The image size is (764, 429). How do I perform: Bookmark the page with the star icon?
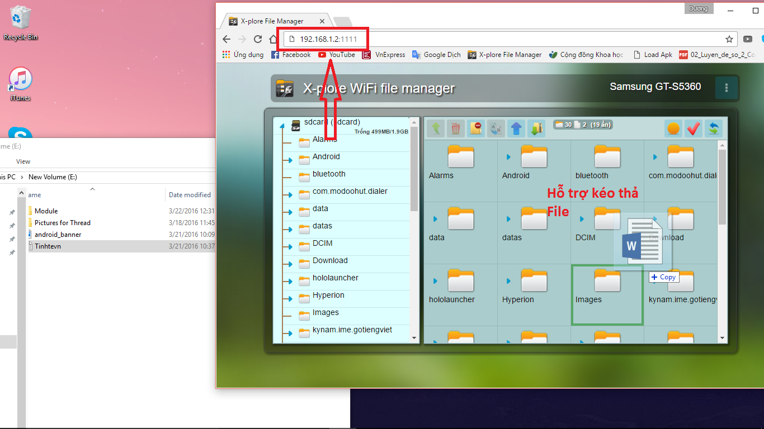[729, 39]
